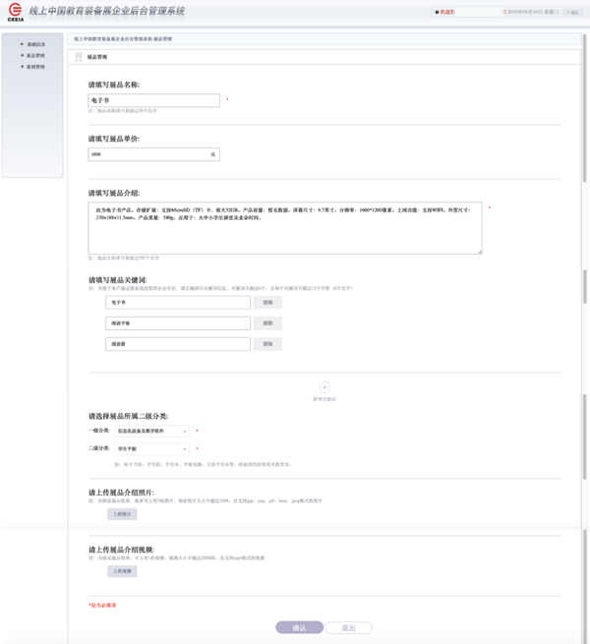
Task: Click the 上传视频 upload button
Action: 122,571
